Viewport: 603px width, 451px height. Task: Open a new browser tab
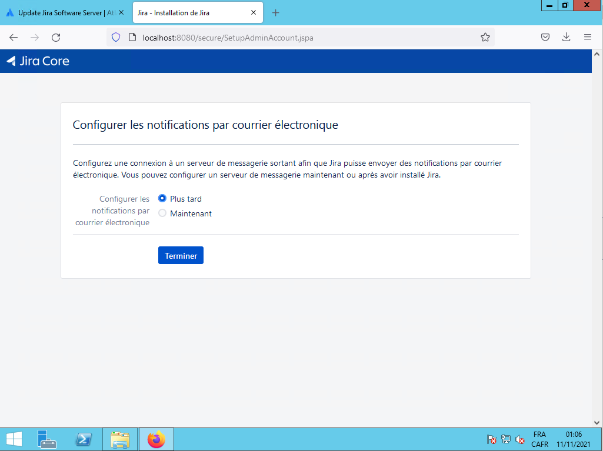[x=275, y=13]
